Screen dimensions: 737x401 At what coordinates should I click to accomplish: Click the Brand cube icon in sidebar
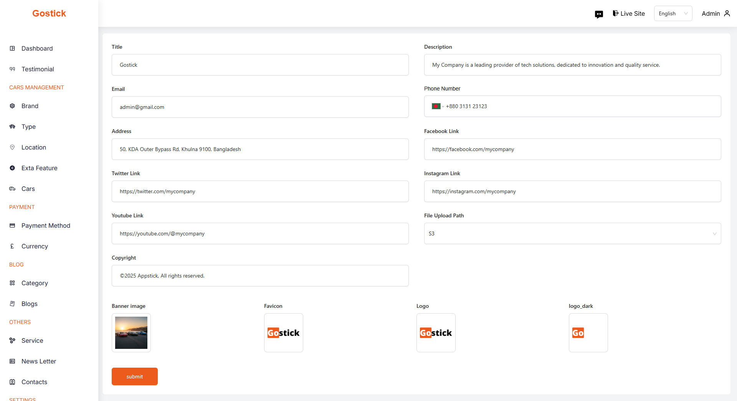click(x=12, y=106)
